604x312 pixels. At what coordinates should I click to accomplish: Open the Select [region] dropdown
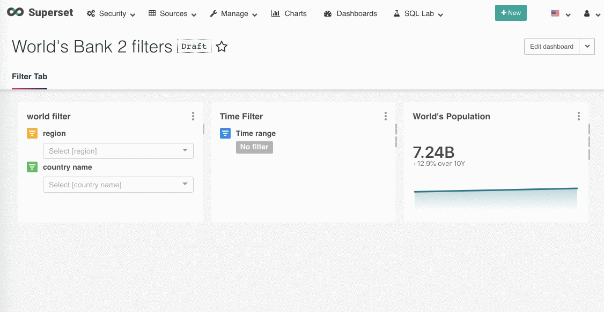tap(118, 151)
